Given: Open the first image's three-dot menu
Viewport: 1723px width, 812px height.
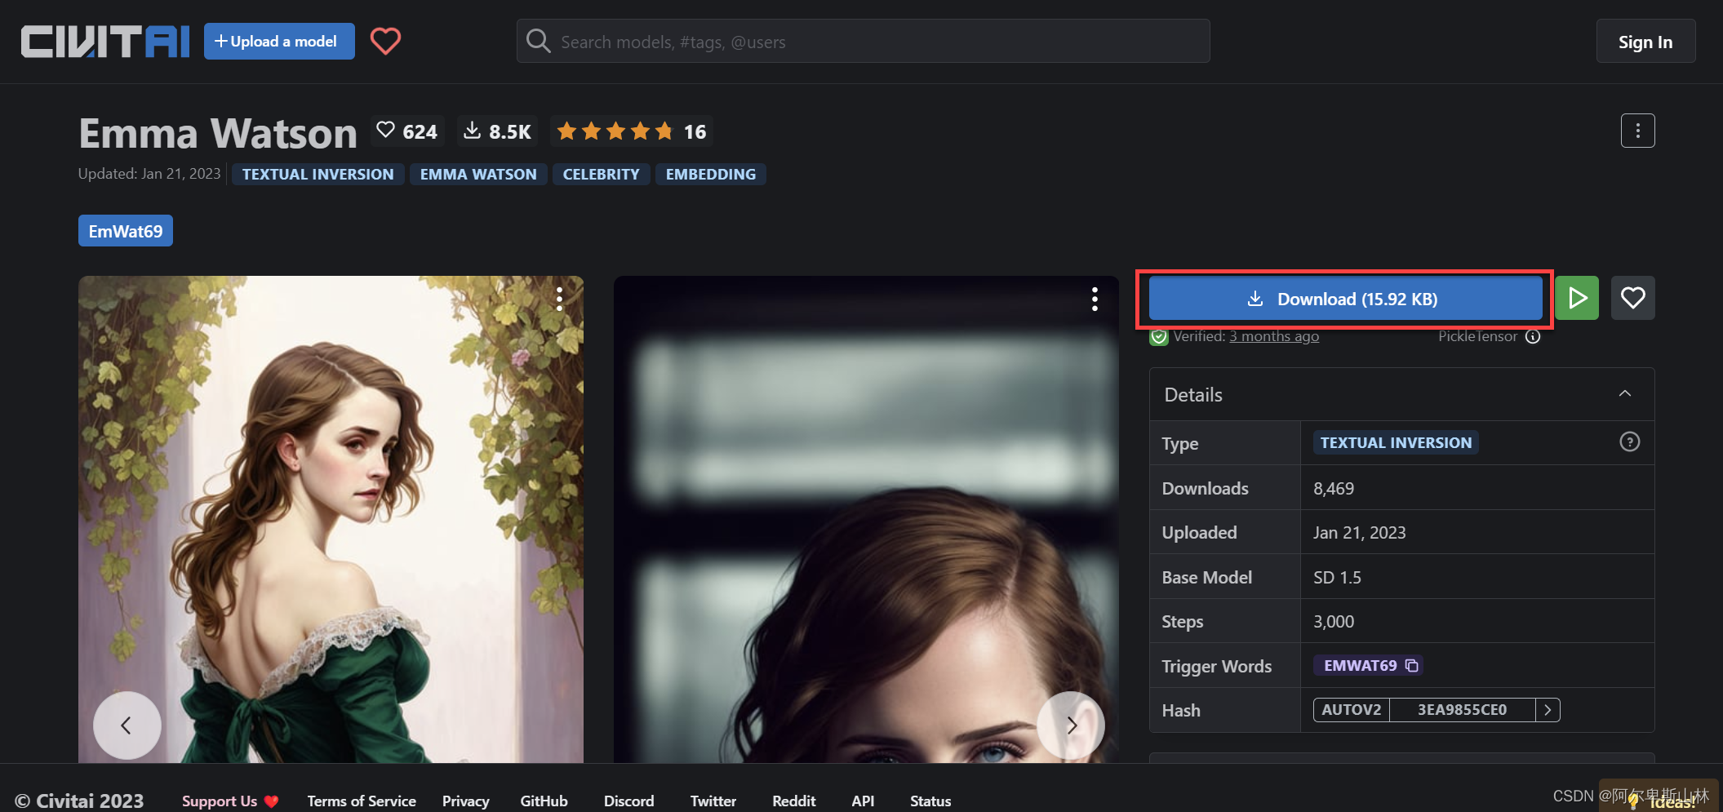Looking at the screenshot, I should pos(559,299).
